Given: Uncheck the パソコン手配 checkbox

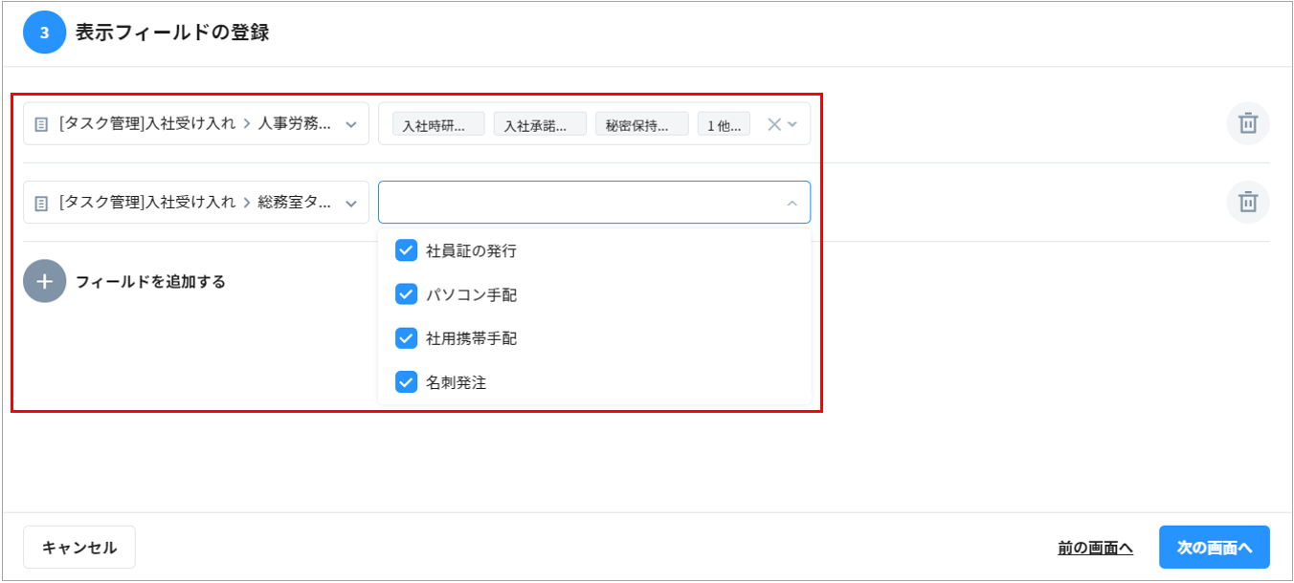Looking at the screenshot, I should coord(406,294).
